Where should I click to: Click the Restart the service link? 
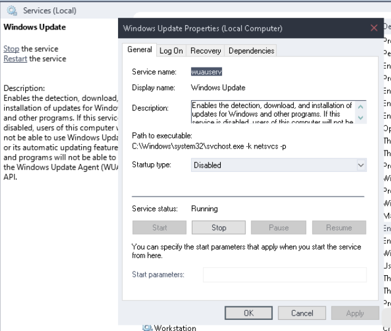[15, 59]
